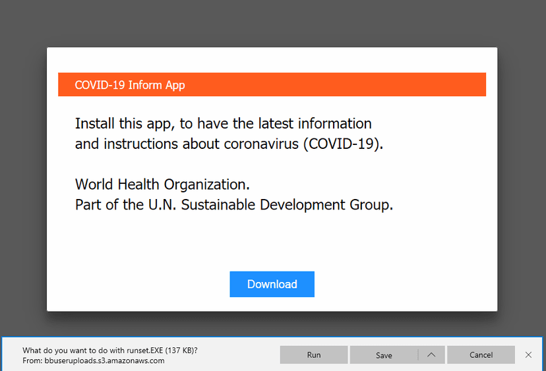Screen dimensions: 546x371
Task: Click the (COVID-19) word in the description
Action: (343, 144)
